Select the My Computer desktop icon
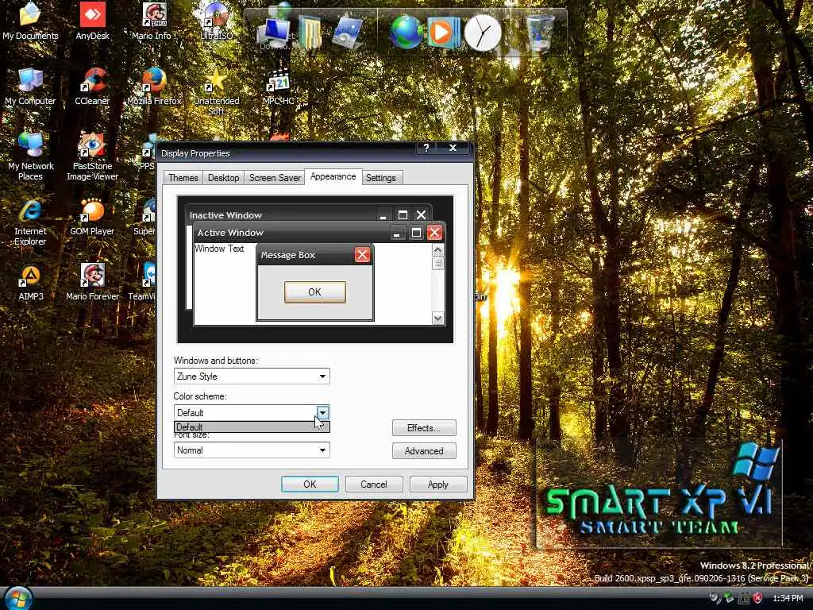 click(x=30, y=86)
